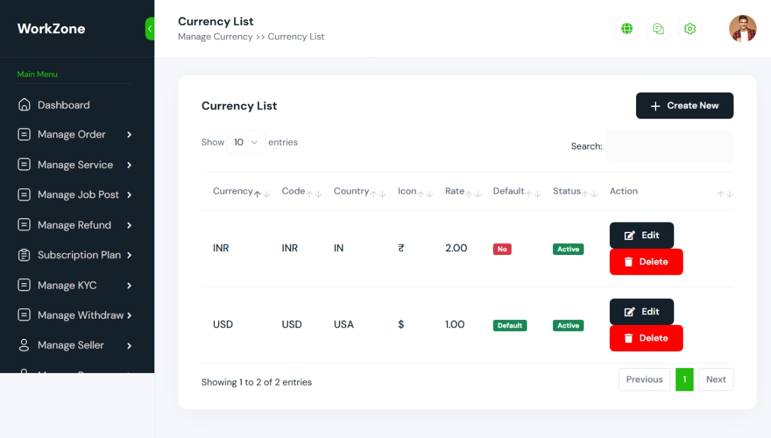Click the rupee symbol in the INR row
The height and width of the screenshot is (438, 771).
(401, 248)
